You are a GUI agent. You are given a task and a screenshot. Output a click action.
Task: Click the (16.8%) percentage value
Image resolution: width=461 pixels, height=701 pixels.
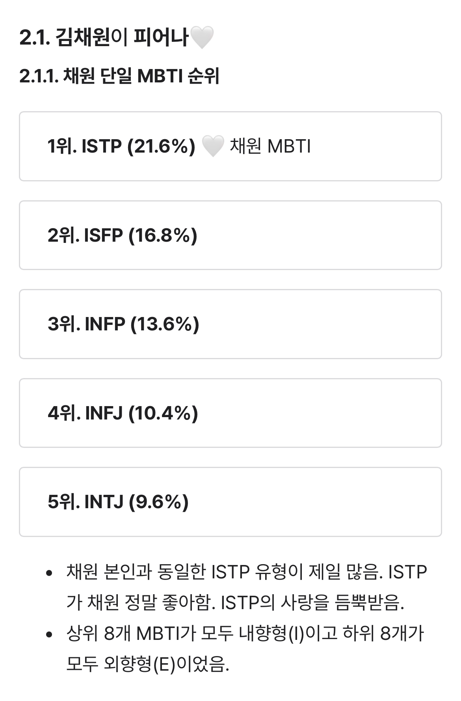[163, 235]
